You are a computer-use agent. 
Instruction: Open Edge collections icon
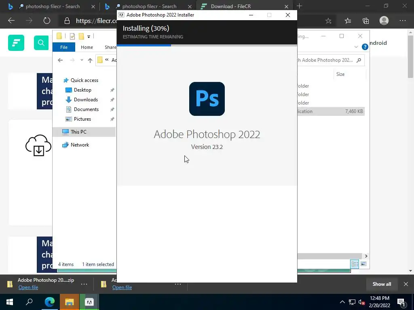(x=365, y=21)
